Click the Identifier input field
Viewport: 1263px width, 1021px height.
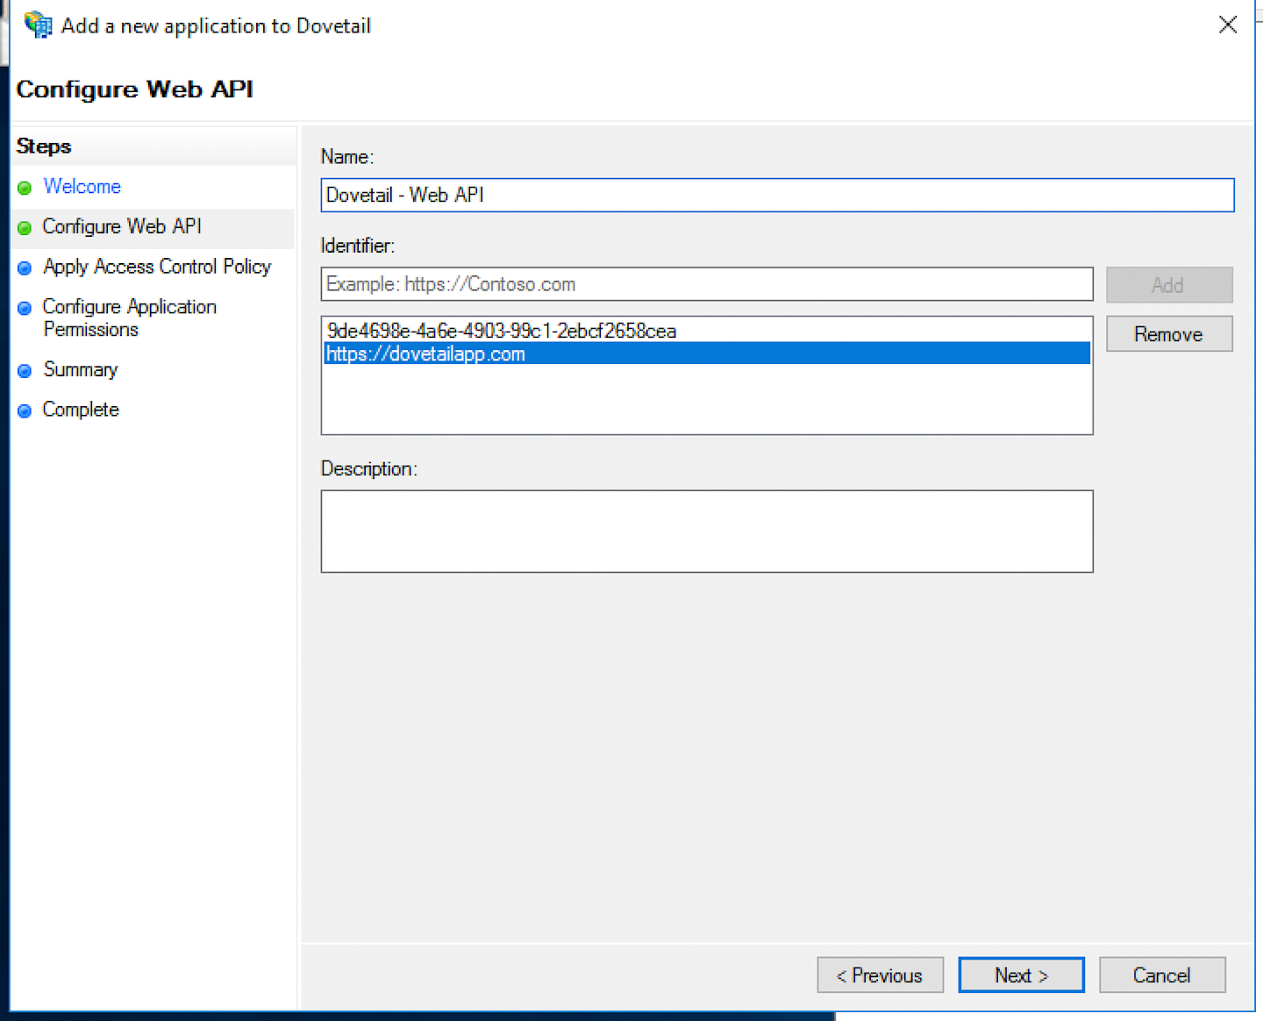[x=707, y=284]
